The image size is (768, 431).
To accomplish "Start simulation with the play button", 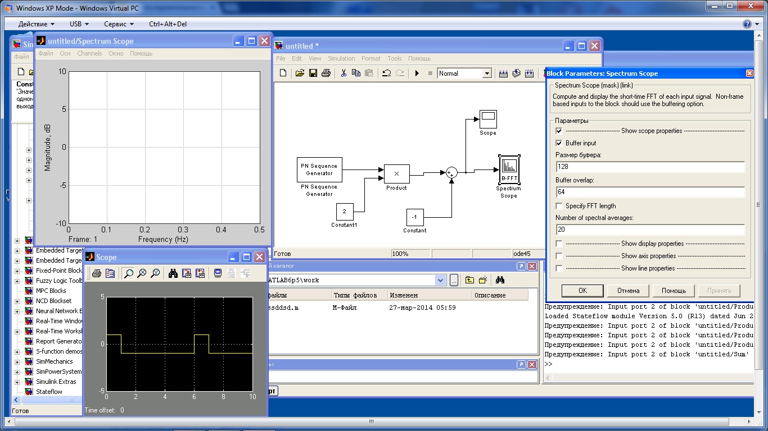I will (417, 74).
